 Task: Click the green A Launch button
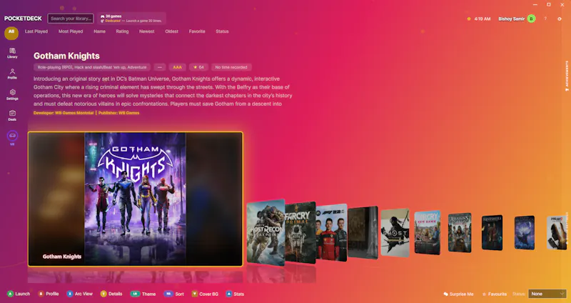[19, 294]
